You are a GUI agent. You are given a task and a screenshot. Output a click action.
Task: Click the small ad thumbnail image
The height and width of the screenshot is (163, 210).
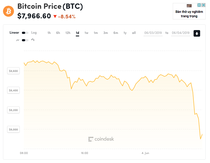[x=189, y=5]
